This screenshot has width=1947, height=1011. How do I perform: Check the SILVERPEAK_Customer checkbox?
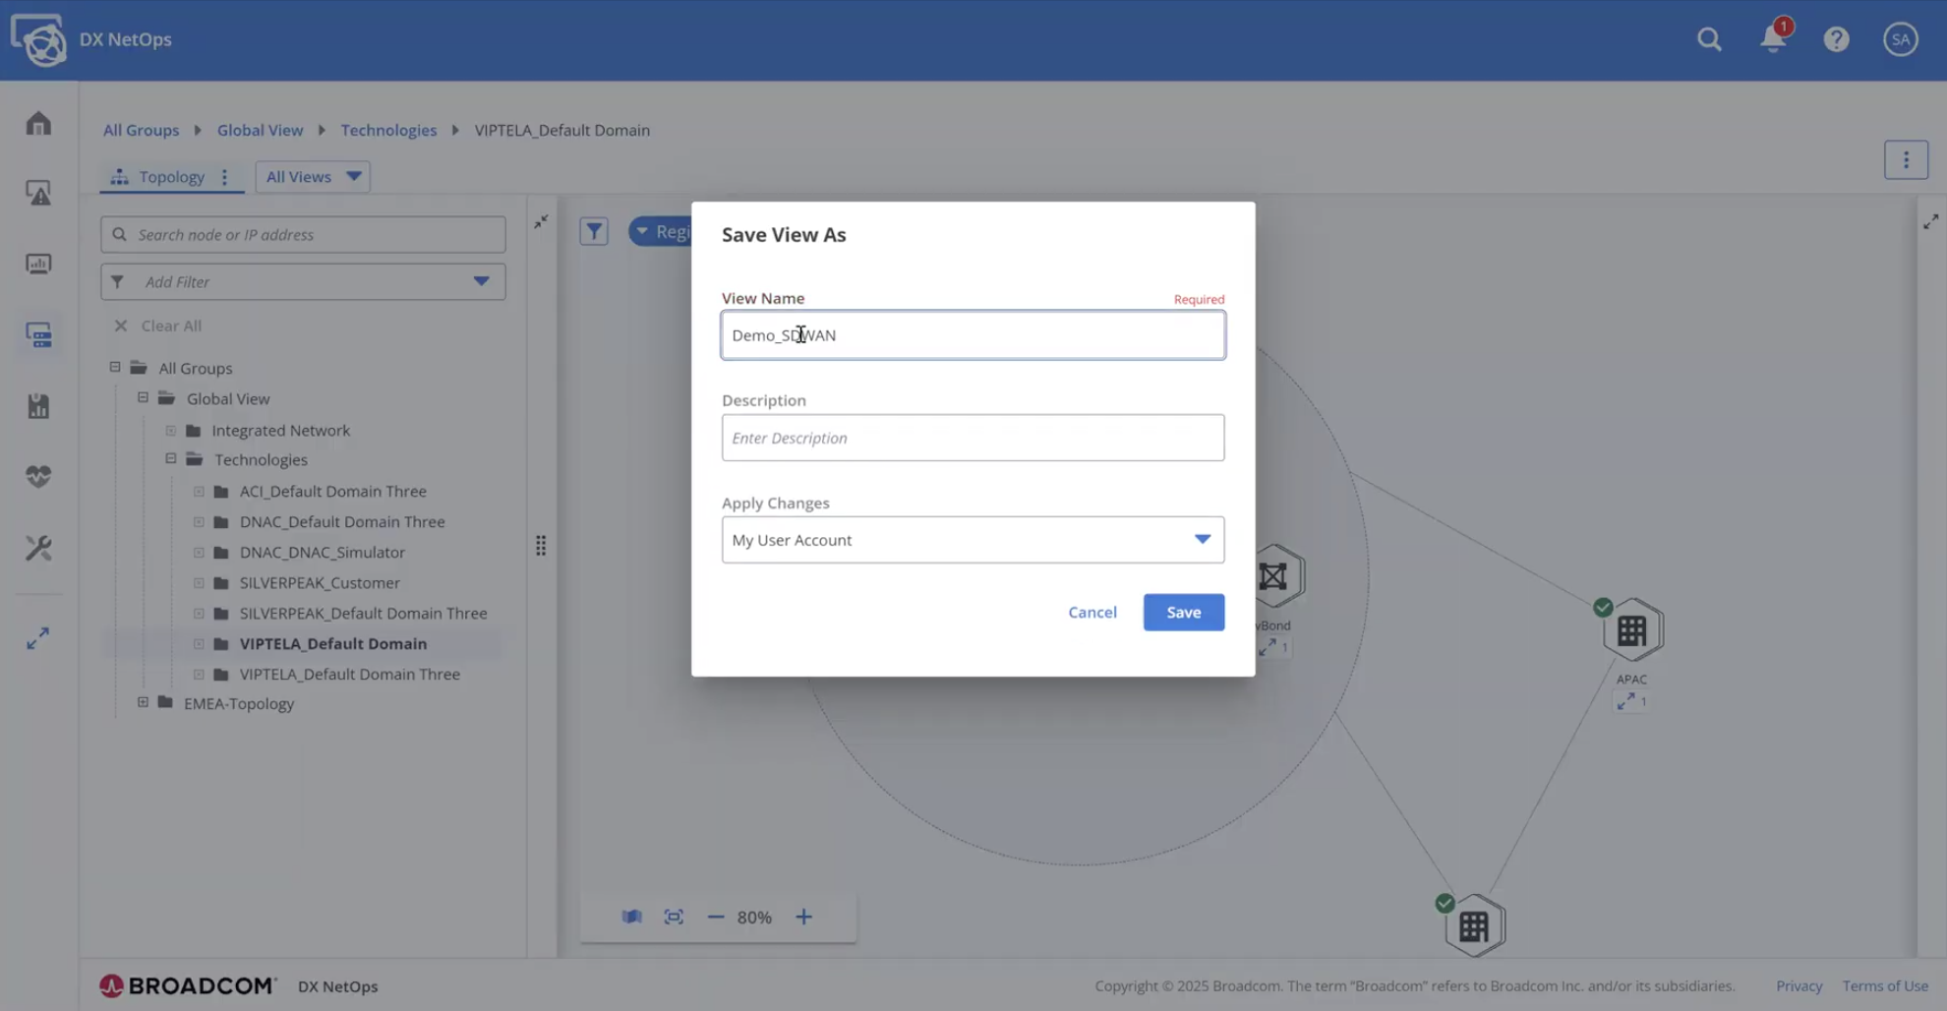point(198,582)
